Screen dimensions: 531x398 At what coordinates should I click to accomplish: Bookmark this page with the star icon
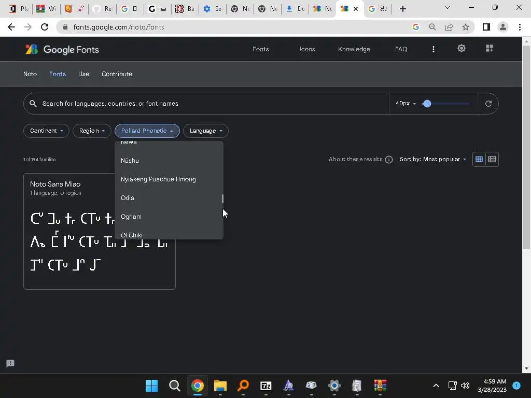[x=466, y=27]
